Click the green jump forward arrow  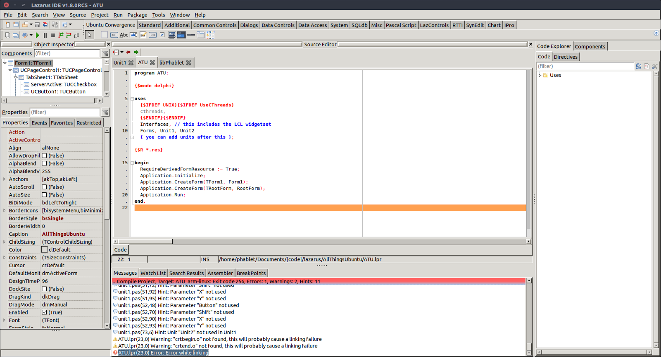[x=136, y=52]
